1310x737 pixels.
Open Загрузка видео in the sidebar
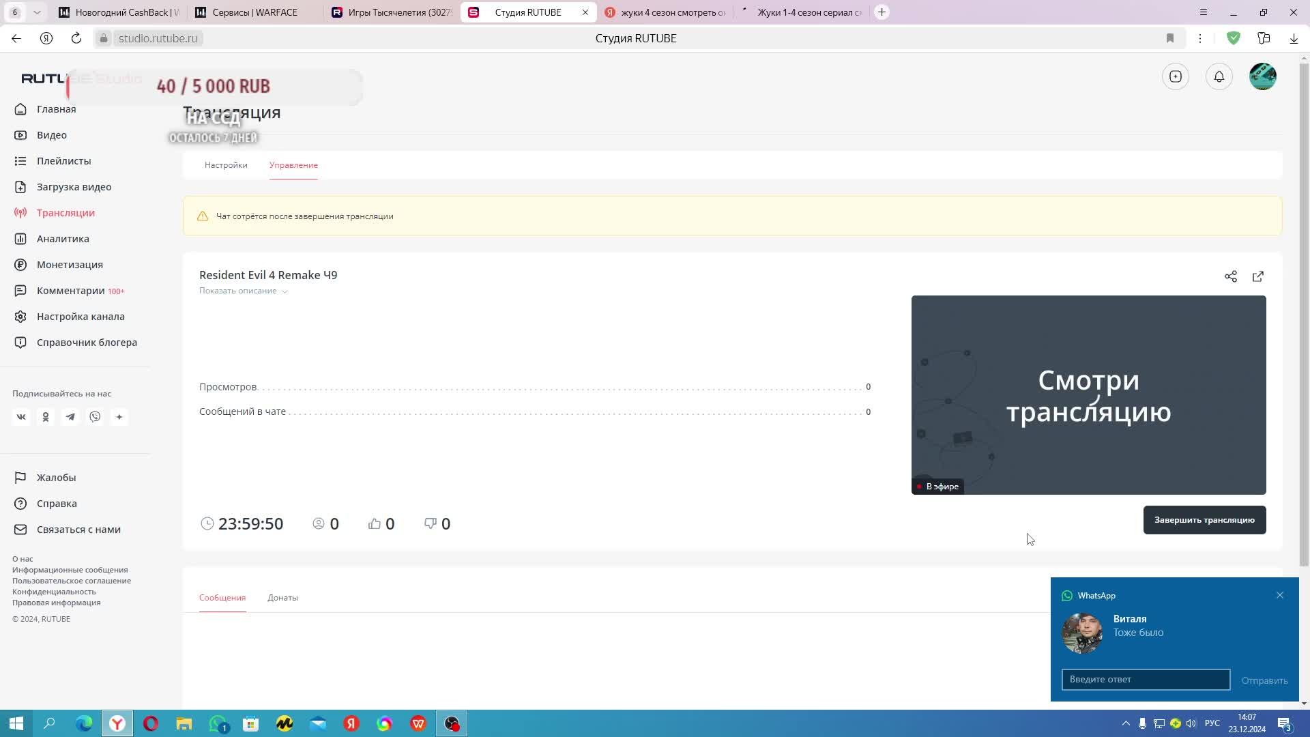coord(63,187)
